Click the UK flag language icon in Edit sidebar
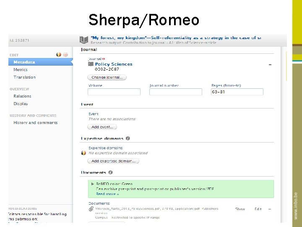The width and height of the screenshot is (302, 227). pyautogui.click(x=65, y=55)
